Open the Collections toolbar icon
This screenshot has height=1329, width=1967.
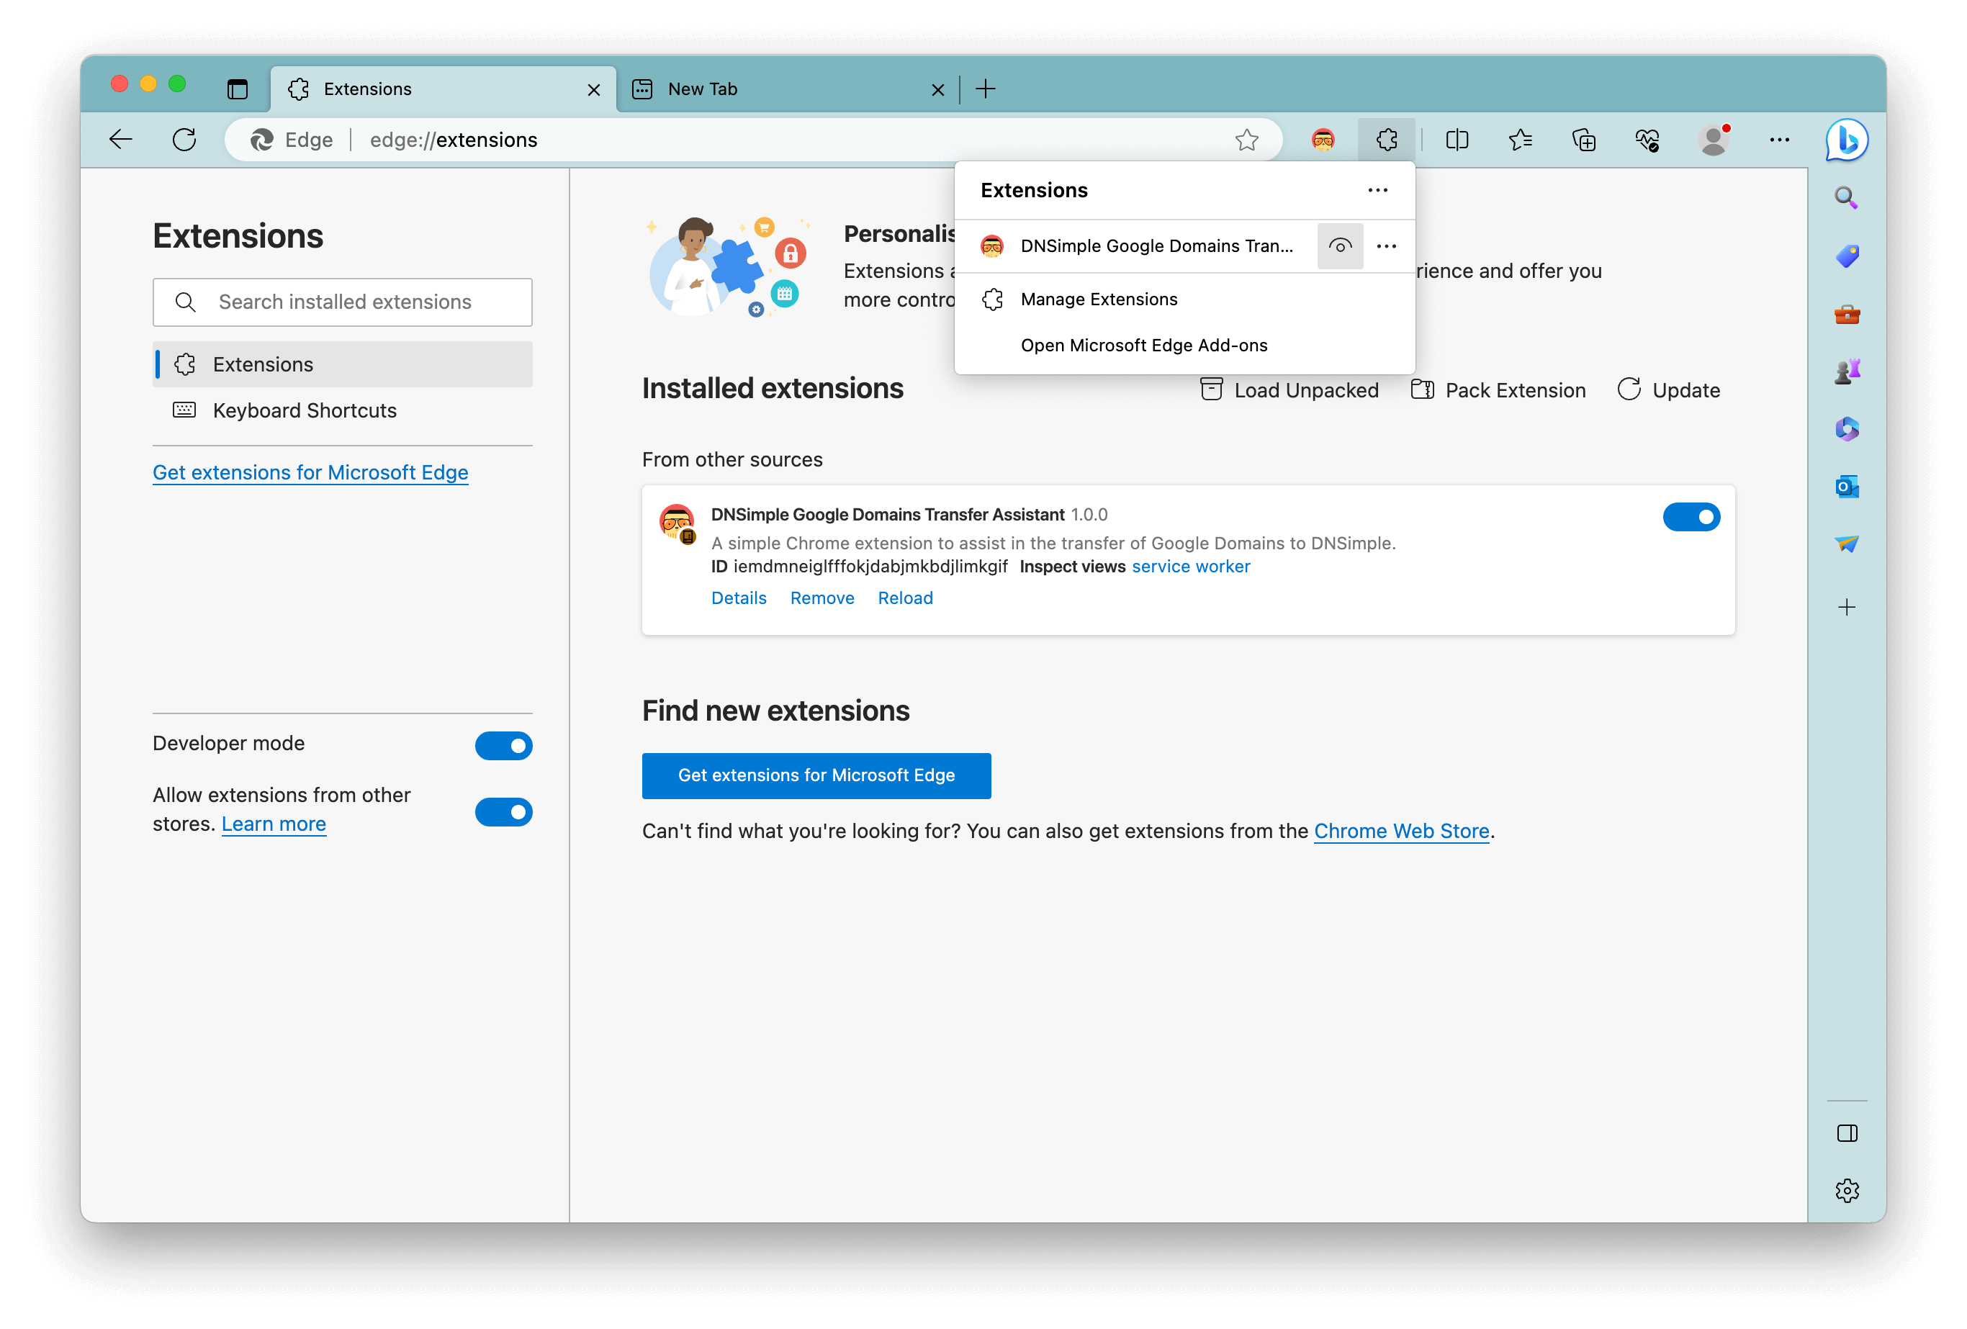coord(1583,140)
